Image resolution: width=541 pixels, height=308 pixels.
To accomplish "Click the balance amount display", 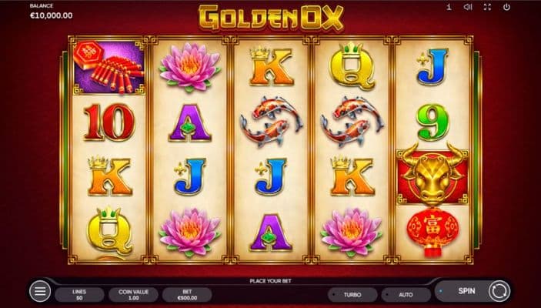I will point(51,15).
